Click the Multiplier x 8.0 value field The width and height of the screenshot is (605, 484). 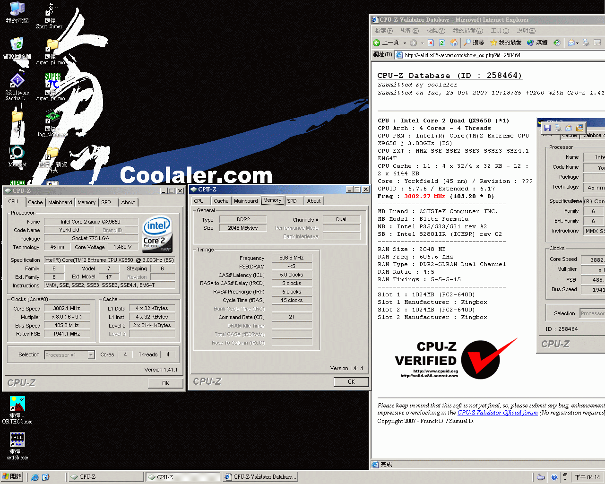coord(67,317)
